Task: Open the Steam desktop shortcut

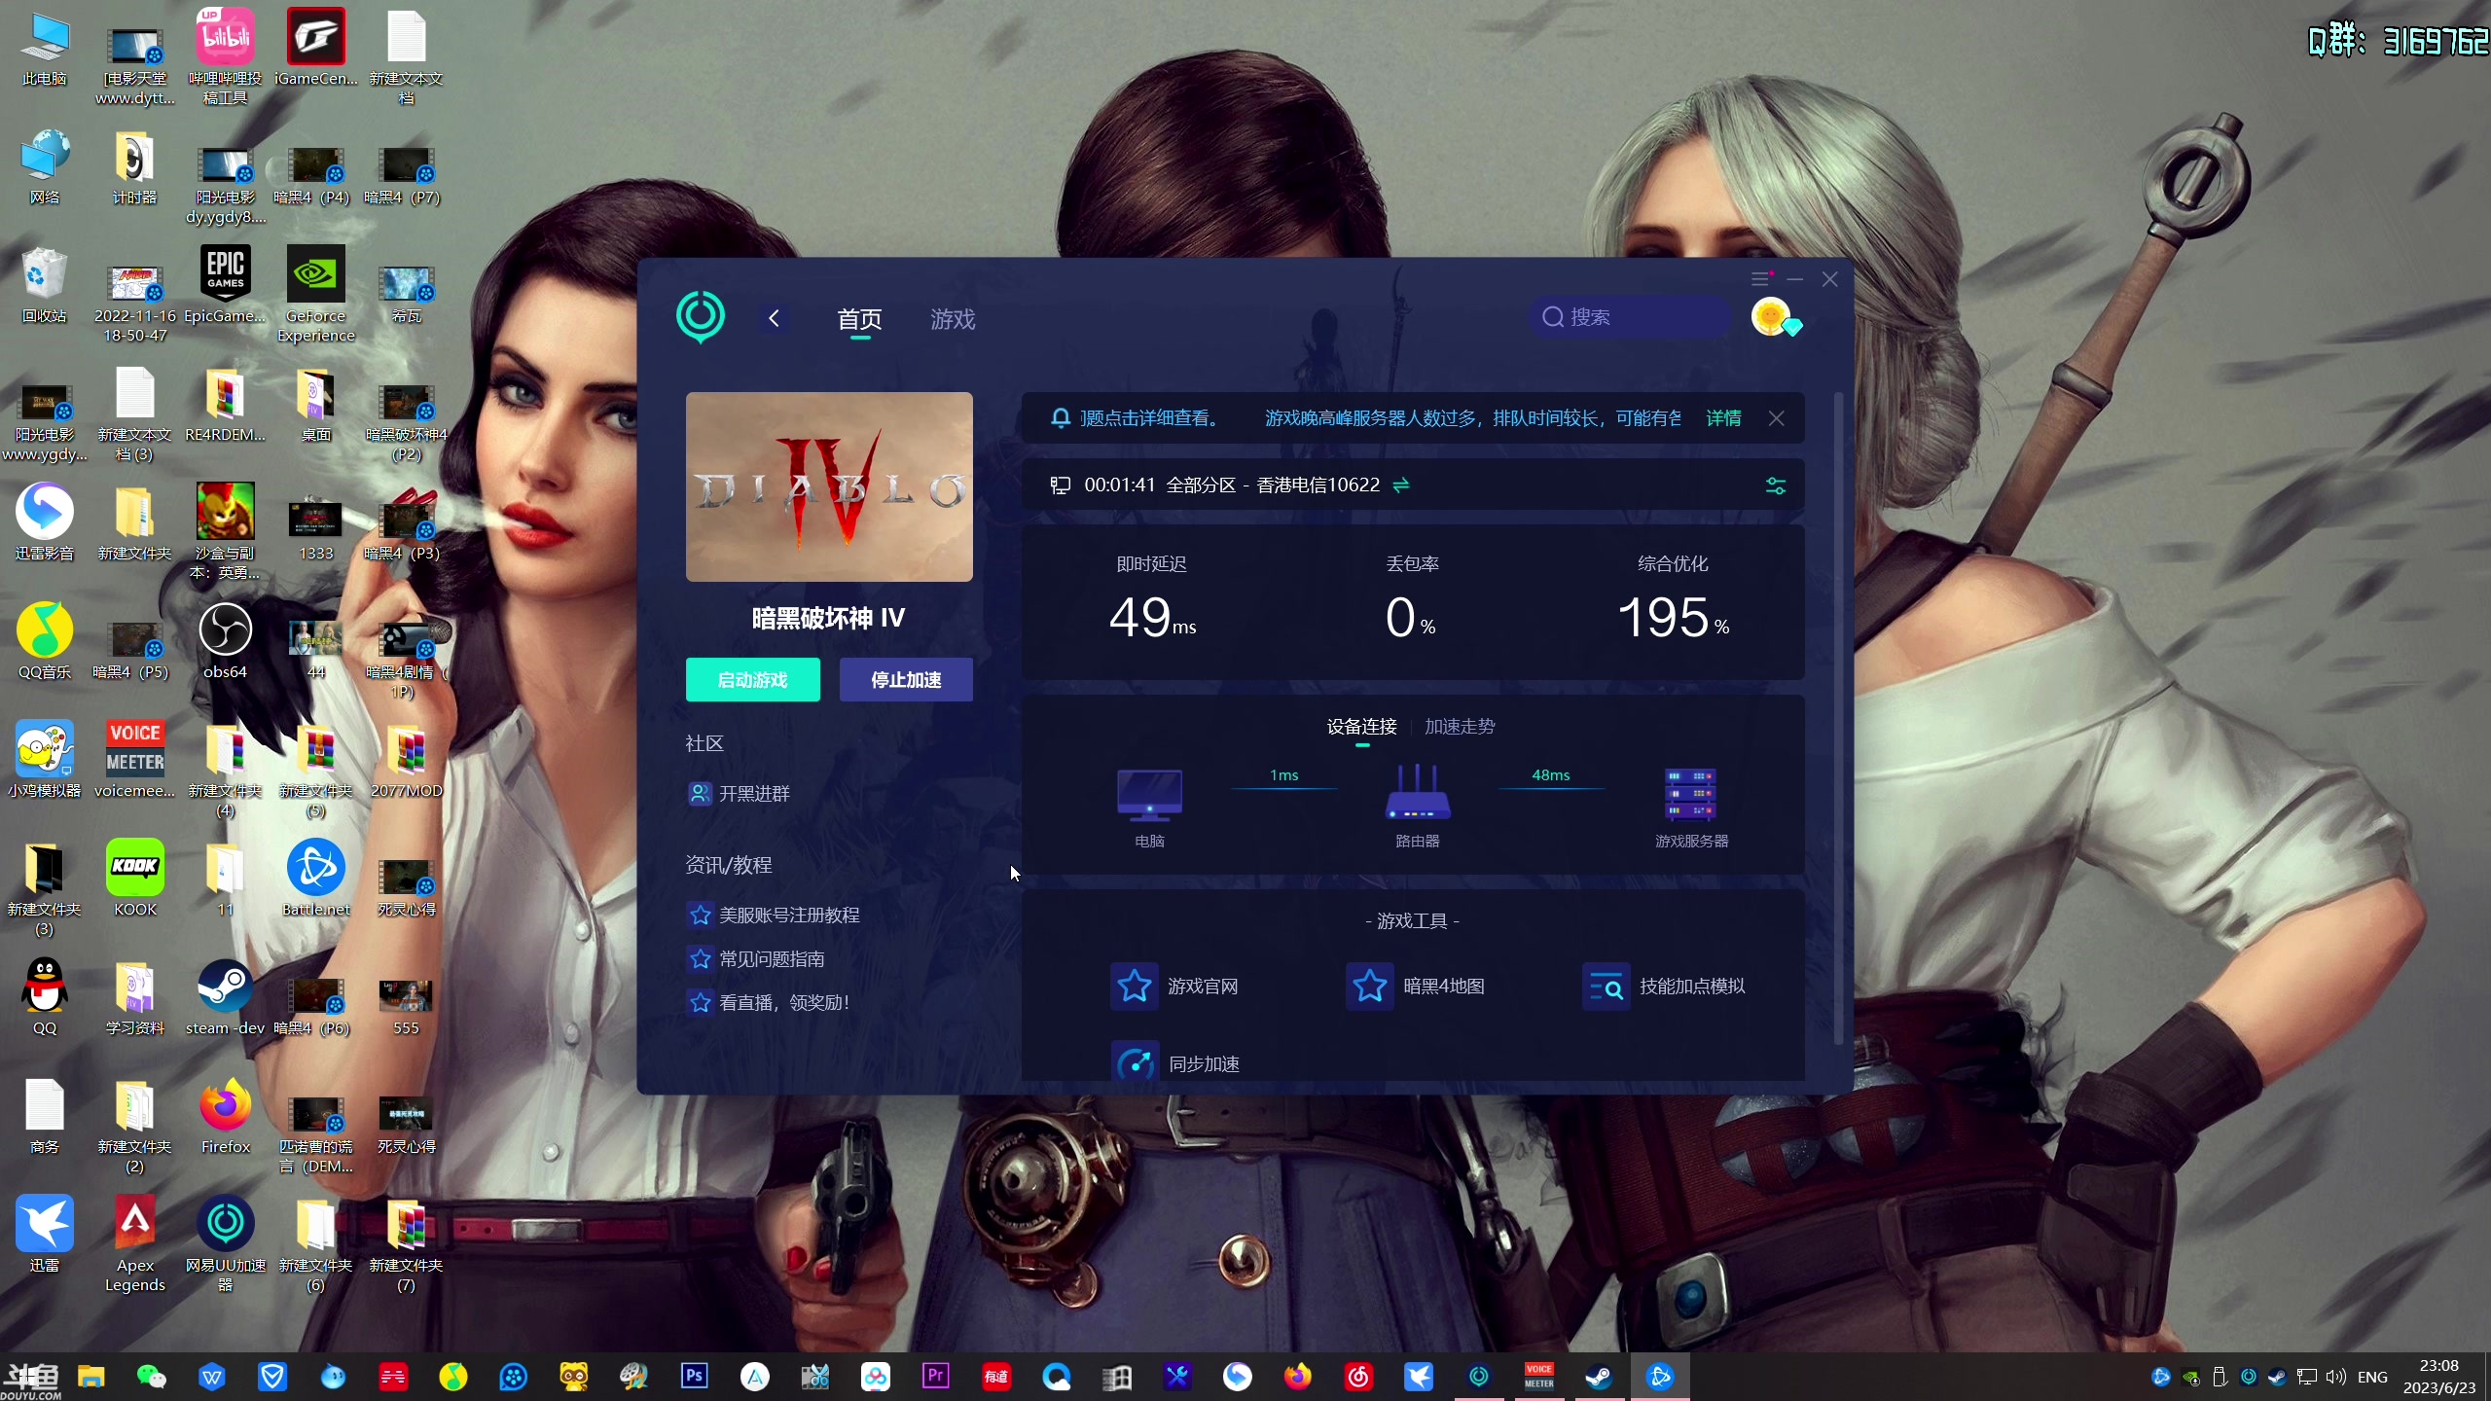Action: 225,997
